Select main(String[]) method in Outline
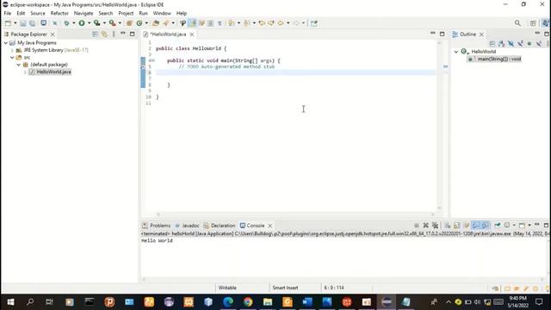Screen dimensions: 551x310 pos(499,59)
